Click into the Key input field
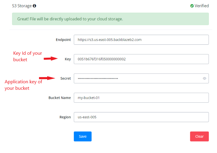The width and height of the screenshot is (217, 153). pos(141,59)
